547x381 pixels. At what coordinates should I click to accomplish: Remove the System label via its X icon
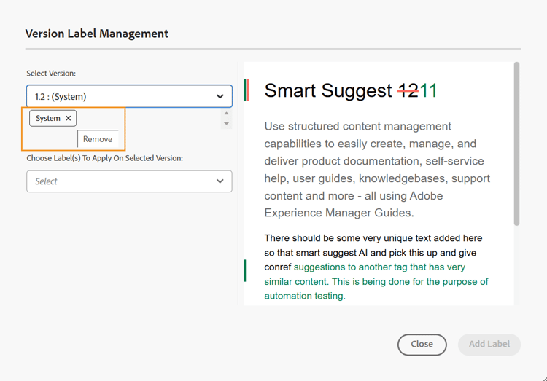[69, 118]
